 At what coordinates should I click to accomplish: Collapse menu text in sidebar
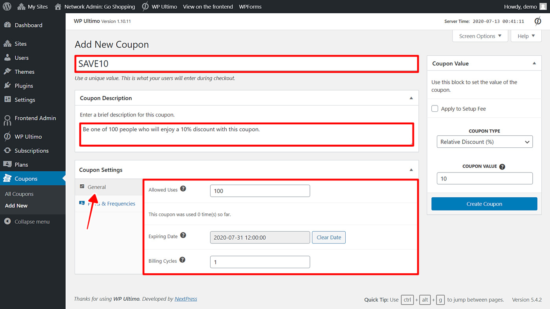[x=32, y=222]
